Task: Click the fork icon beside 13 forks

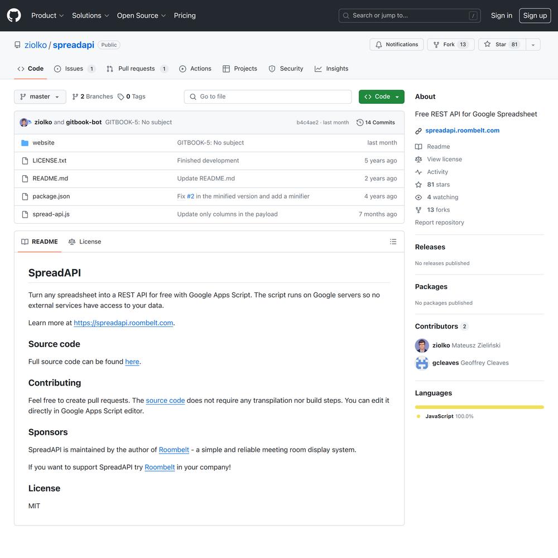Action: point(419,210)
